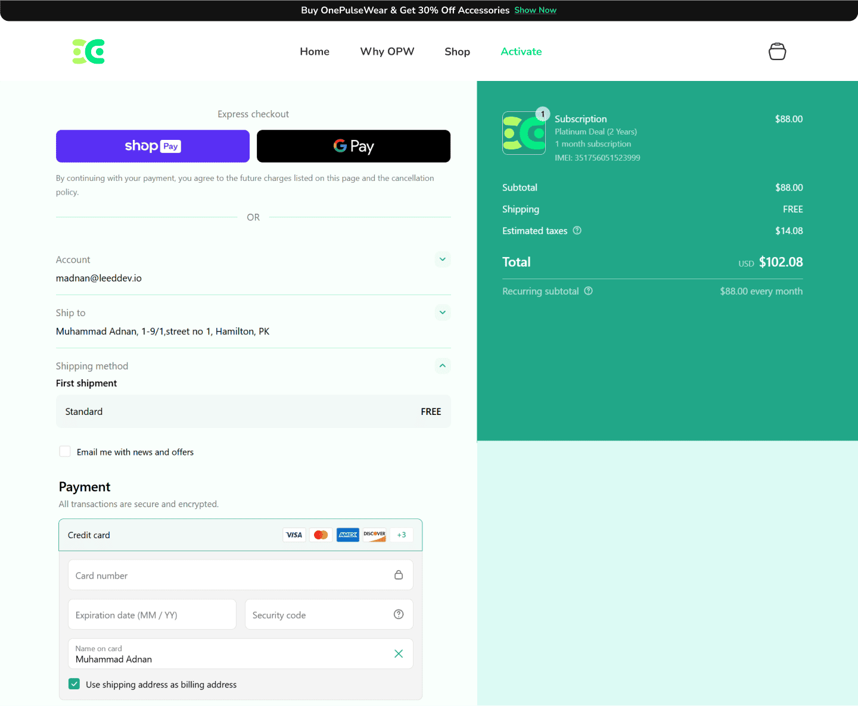Click the quantity badge on the product image

tap(542, 114)
